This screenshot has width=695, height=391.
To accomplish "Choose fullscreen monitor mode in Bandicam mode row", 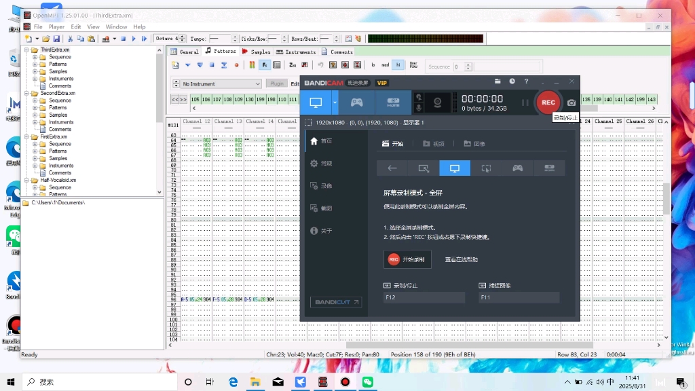I will click(x=455, y=168).
